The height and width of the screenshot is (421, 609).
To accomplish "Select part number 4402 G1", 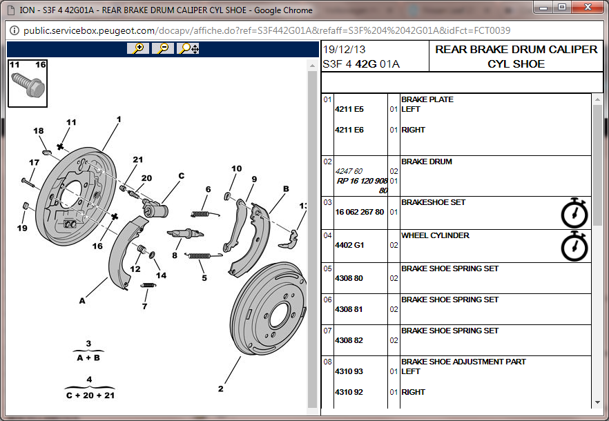I will point(349,245).
